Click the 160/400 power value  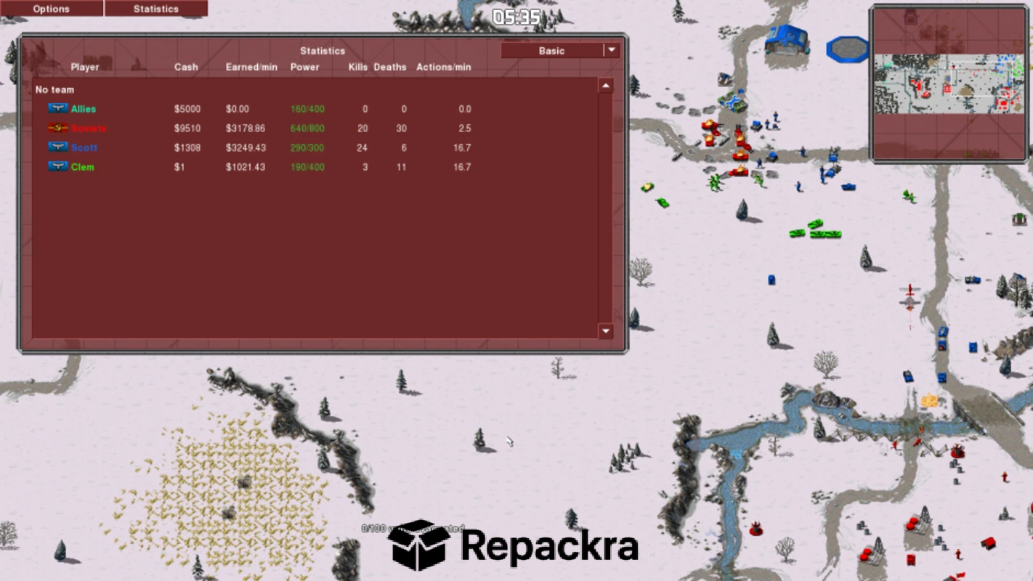click(x=308, y=109)
